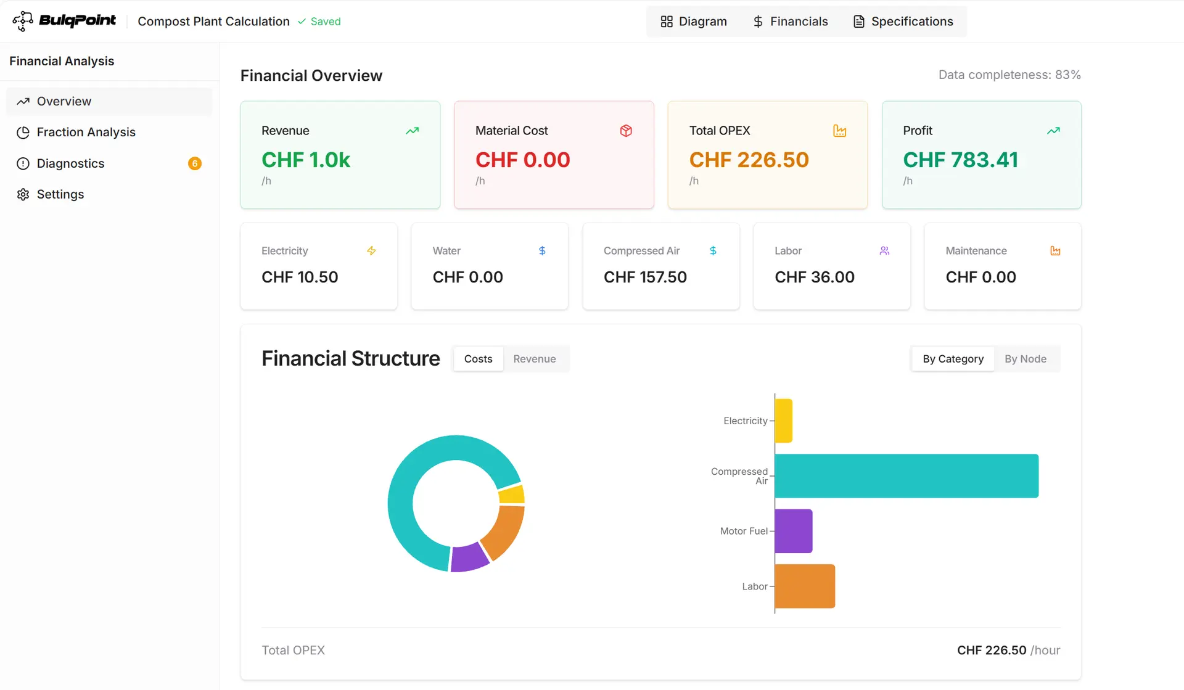Select the By Category grouping
Image resolution: width=1184 pixels, height=690 pixels.
(x=953, y=359)
